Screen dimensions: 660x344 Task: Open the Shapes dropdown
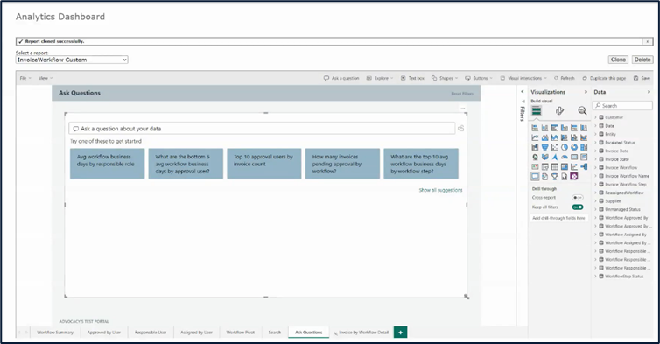(445, 78)
